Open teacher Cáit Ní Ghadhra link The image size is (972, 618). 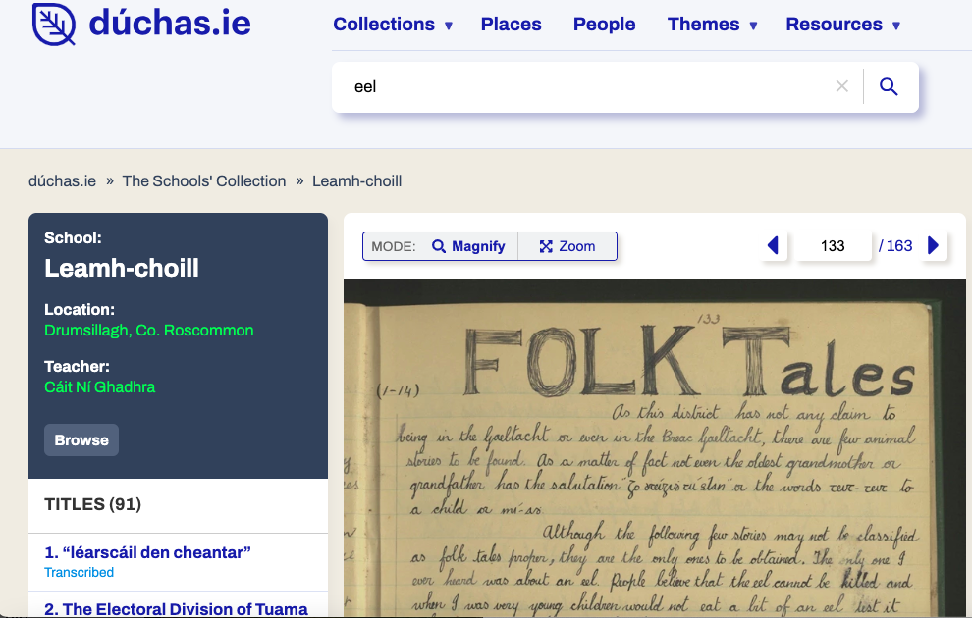[x=100, y=387]
